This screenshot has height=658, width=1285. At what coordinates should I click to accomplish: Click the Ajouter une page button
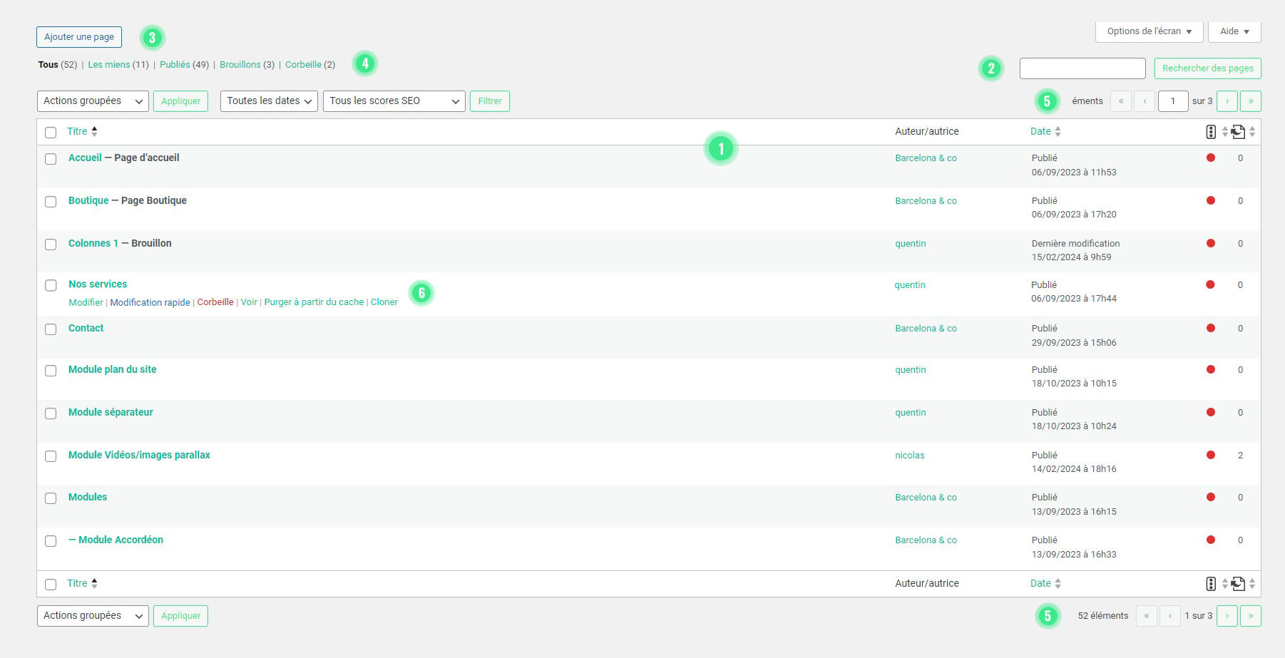pos(79,37)
